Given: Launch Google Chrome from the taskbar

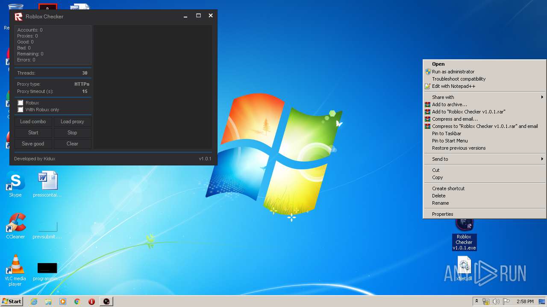Looking at the screenshot, I should point(77,301).
